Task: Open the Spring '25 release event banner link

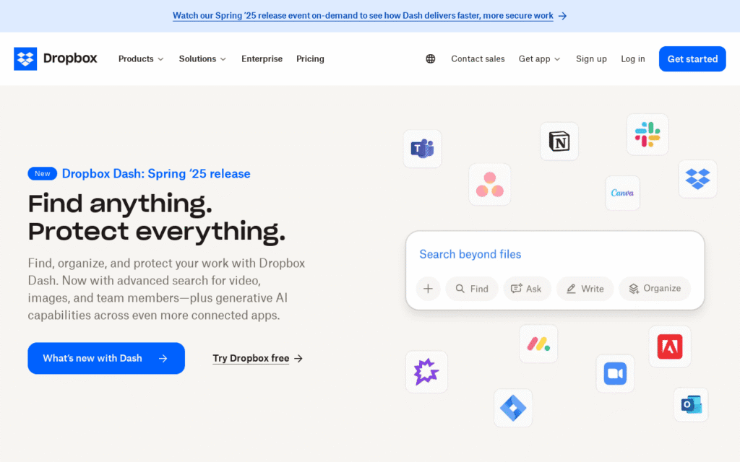Action: pyautogui.click(x=363, y=16)
